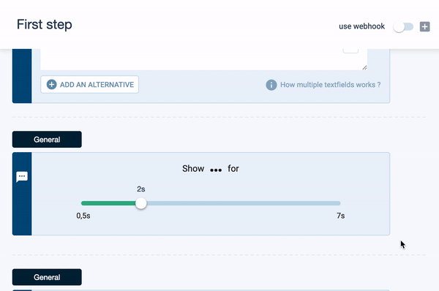Click the dark blue strip beside textarea
The width and height of the screenshot is (439, 291).
22,76
